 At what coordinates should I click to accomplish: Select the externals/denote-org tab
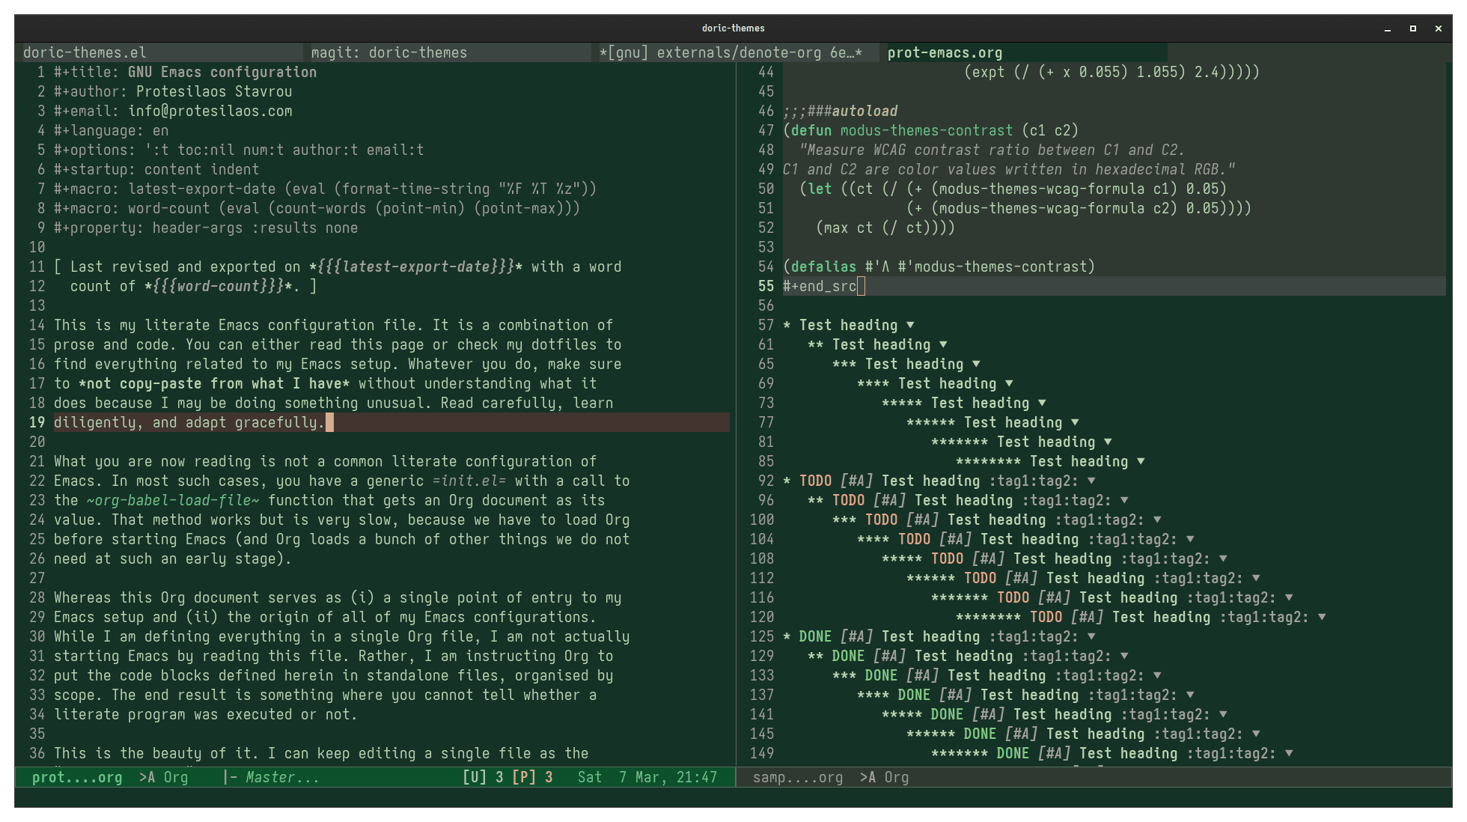click(x=731, y=52)
